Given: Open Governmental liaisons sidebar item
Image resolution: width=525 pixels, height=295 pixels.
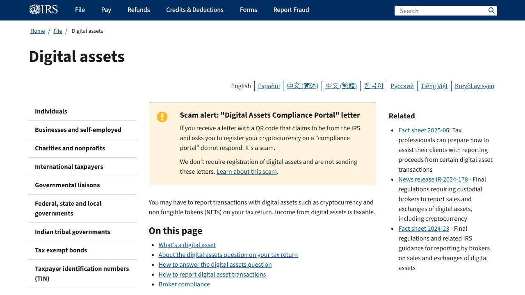Looking at the screenshot, I should click(x=82, y=185).
